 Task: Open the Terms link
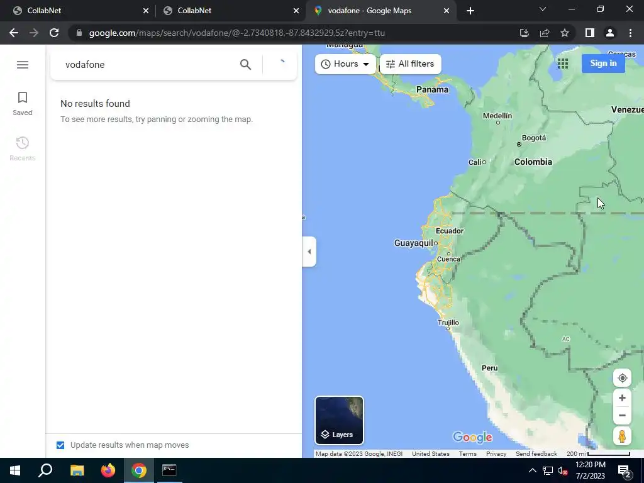coord(468,454)
